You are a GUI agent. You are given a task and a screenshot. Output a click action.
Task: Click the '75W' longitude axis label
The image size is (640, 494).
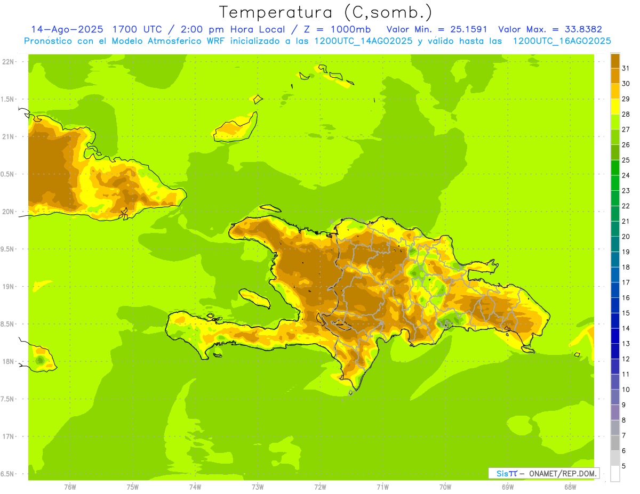[133, 487]
